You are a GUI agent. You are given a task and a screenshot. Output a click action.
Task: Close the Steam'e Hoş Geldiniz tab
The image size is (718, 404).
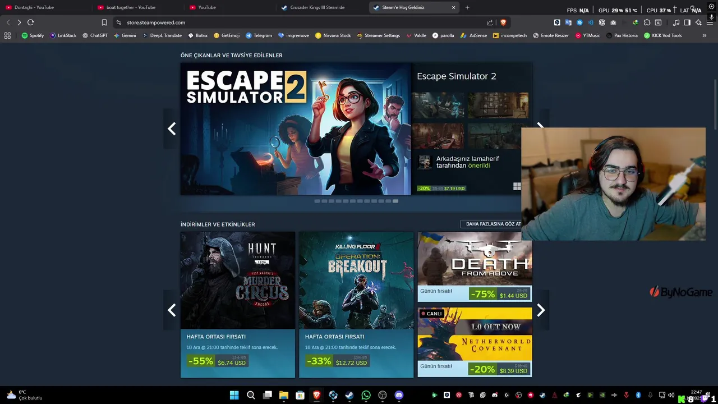[453, 7]
